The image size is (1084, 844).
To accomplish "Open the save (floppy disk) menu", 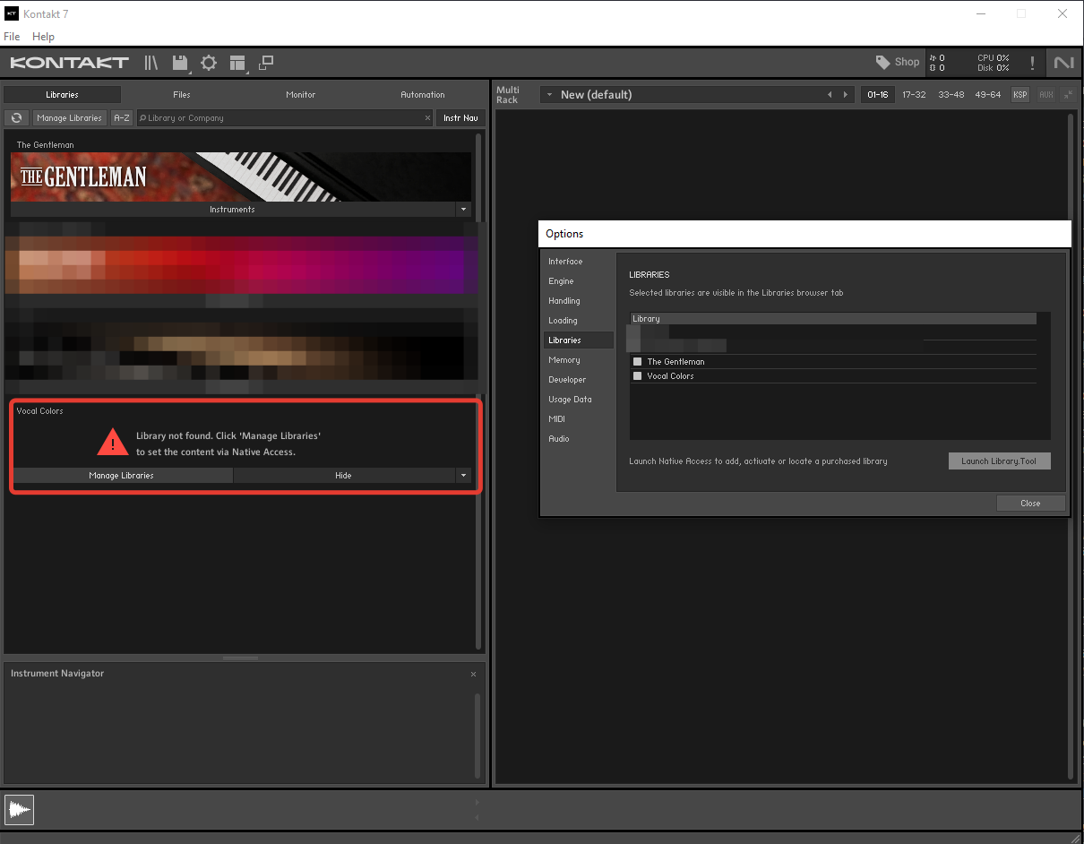I will click(180, 63).
